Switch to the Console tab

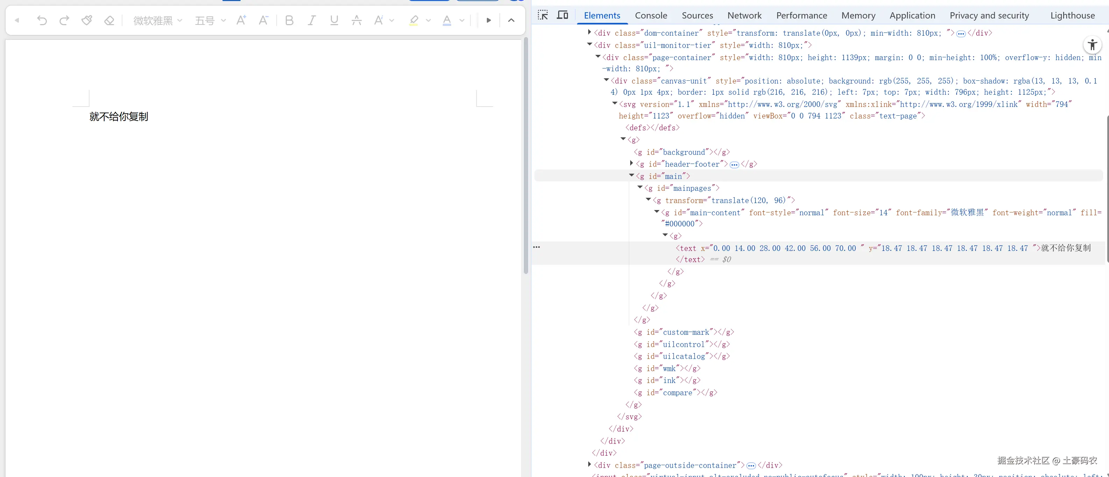651,15
